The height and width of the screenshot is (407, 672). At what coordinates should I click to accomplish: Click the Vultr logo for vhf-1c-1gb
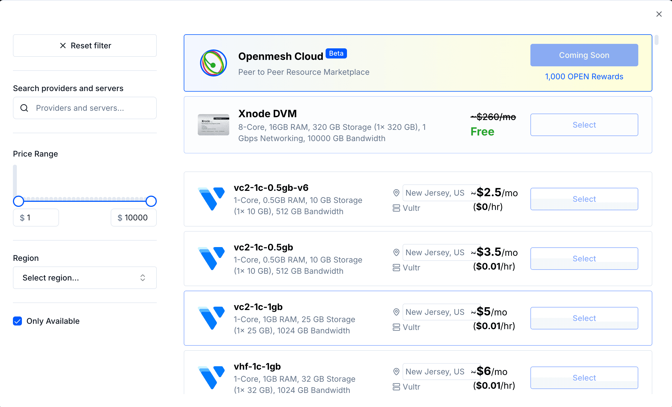click(x=211, y=378)
